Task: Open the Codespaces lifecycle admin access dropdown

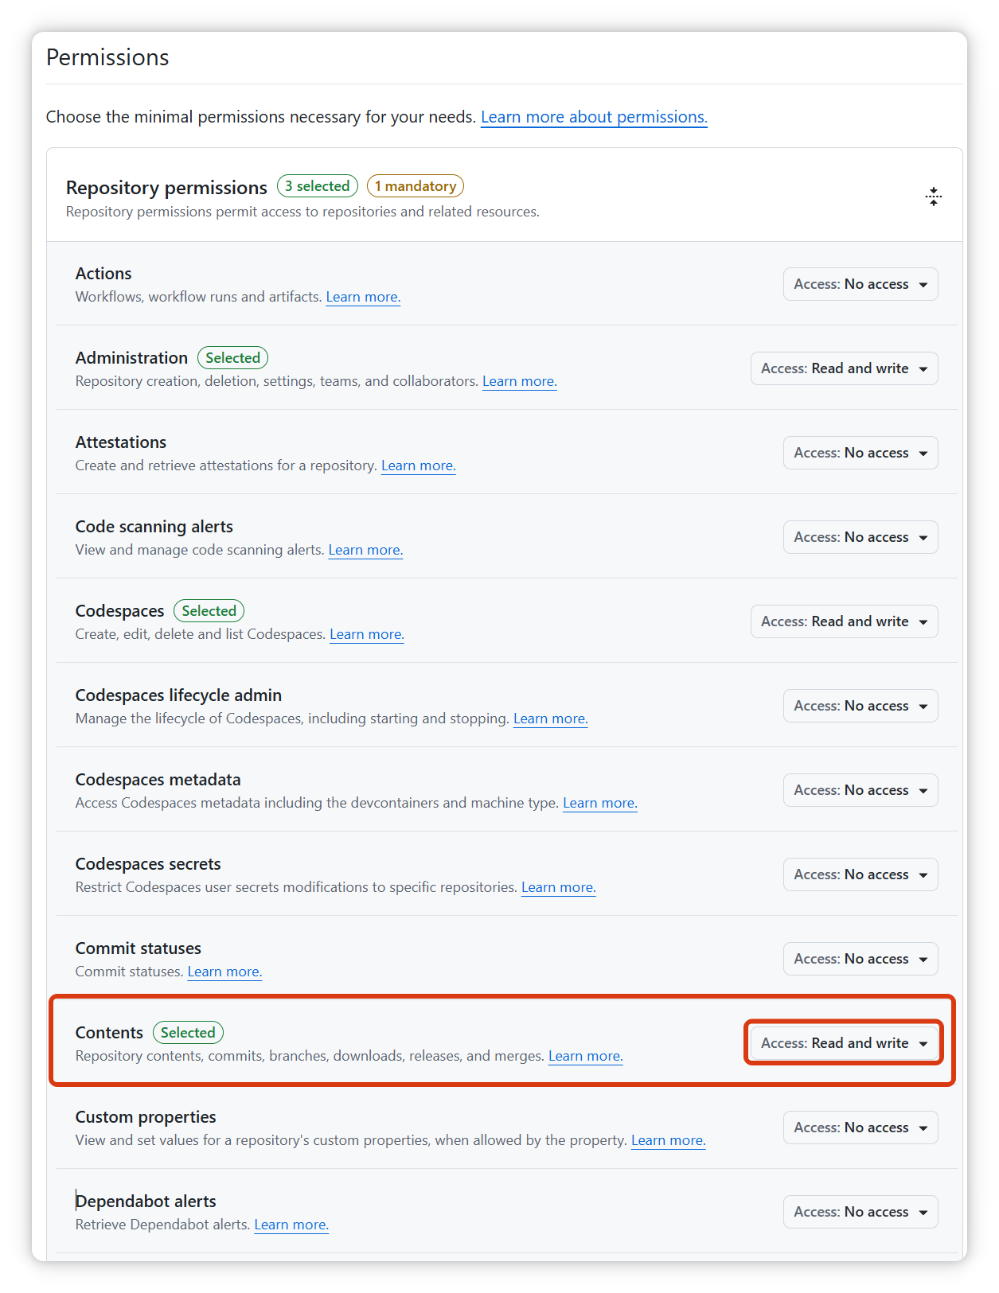Action: pos(860,706)
